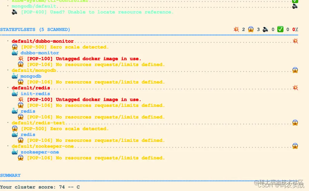Click the whale icon next to init-redis
The image size is (309, 191).
point(15,94)
